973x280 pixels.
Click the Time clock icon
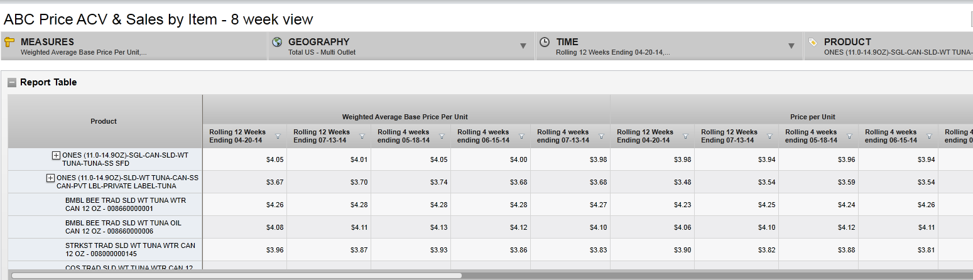(545, 42)
